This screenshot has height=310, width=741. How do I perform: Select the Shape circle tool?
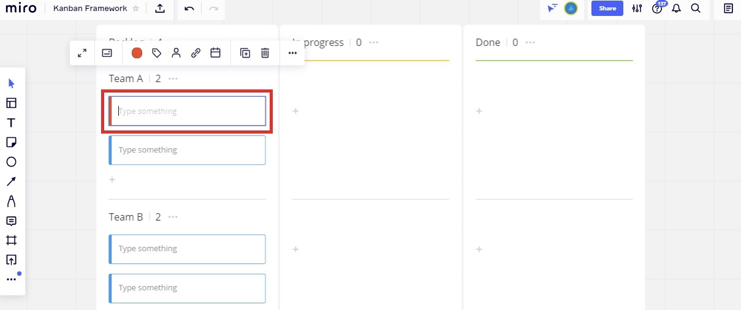pos(11,162)
